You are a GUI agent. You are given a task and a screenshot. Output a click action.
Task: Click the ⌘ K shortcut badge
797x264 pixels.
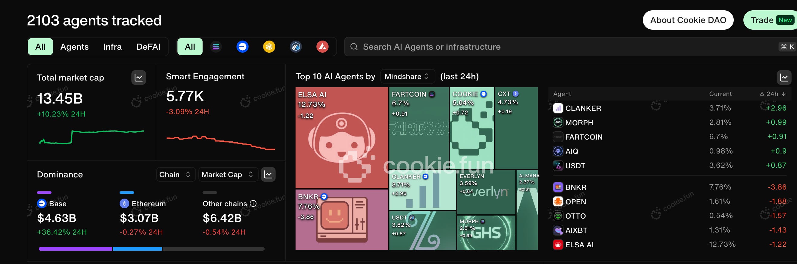click(787, 47)
